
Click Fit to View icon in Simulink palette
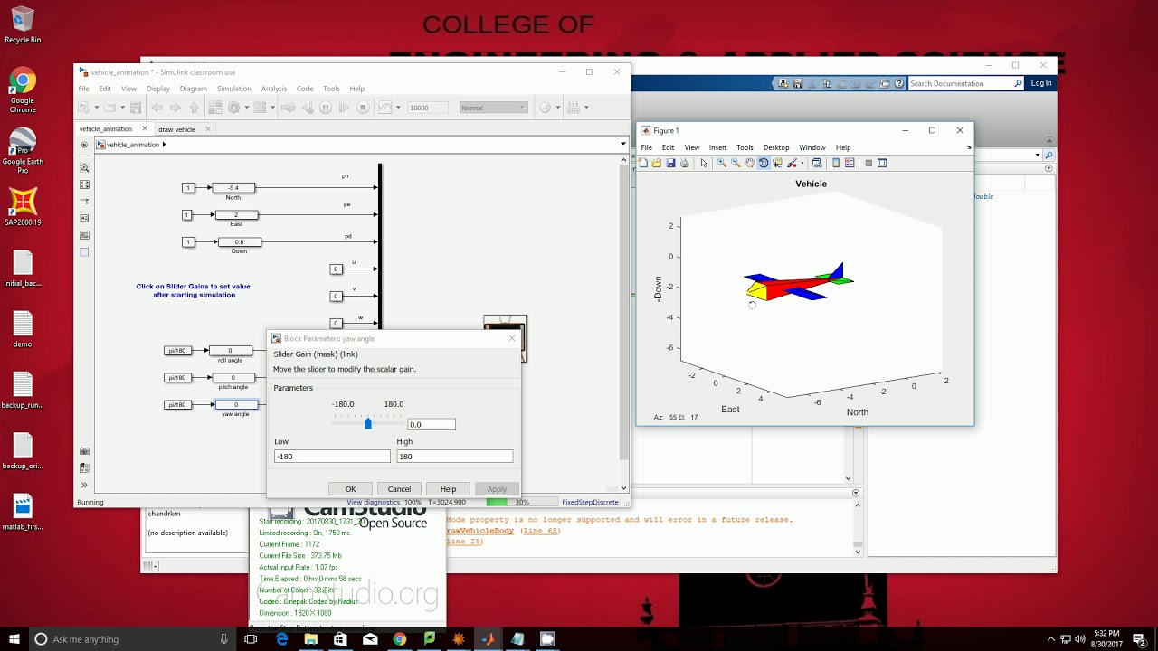point(85,184)
